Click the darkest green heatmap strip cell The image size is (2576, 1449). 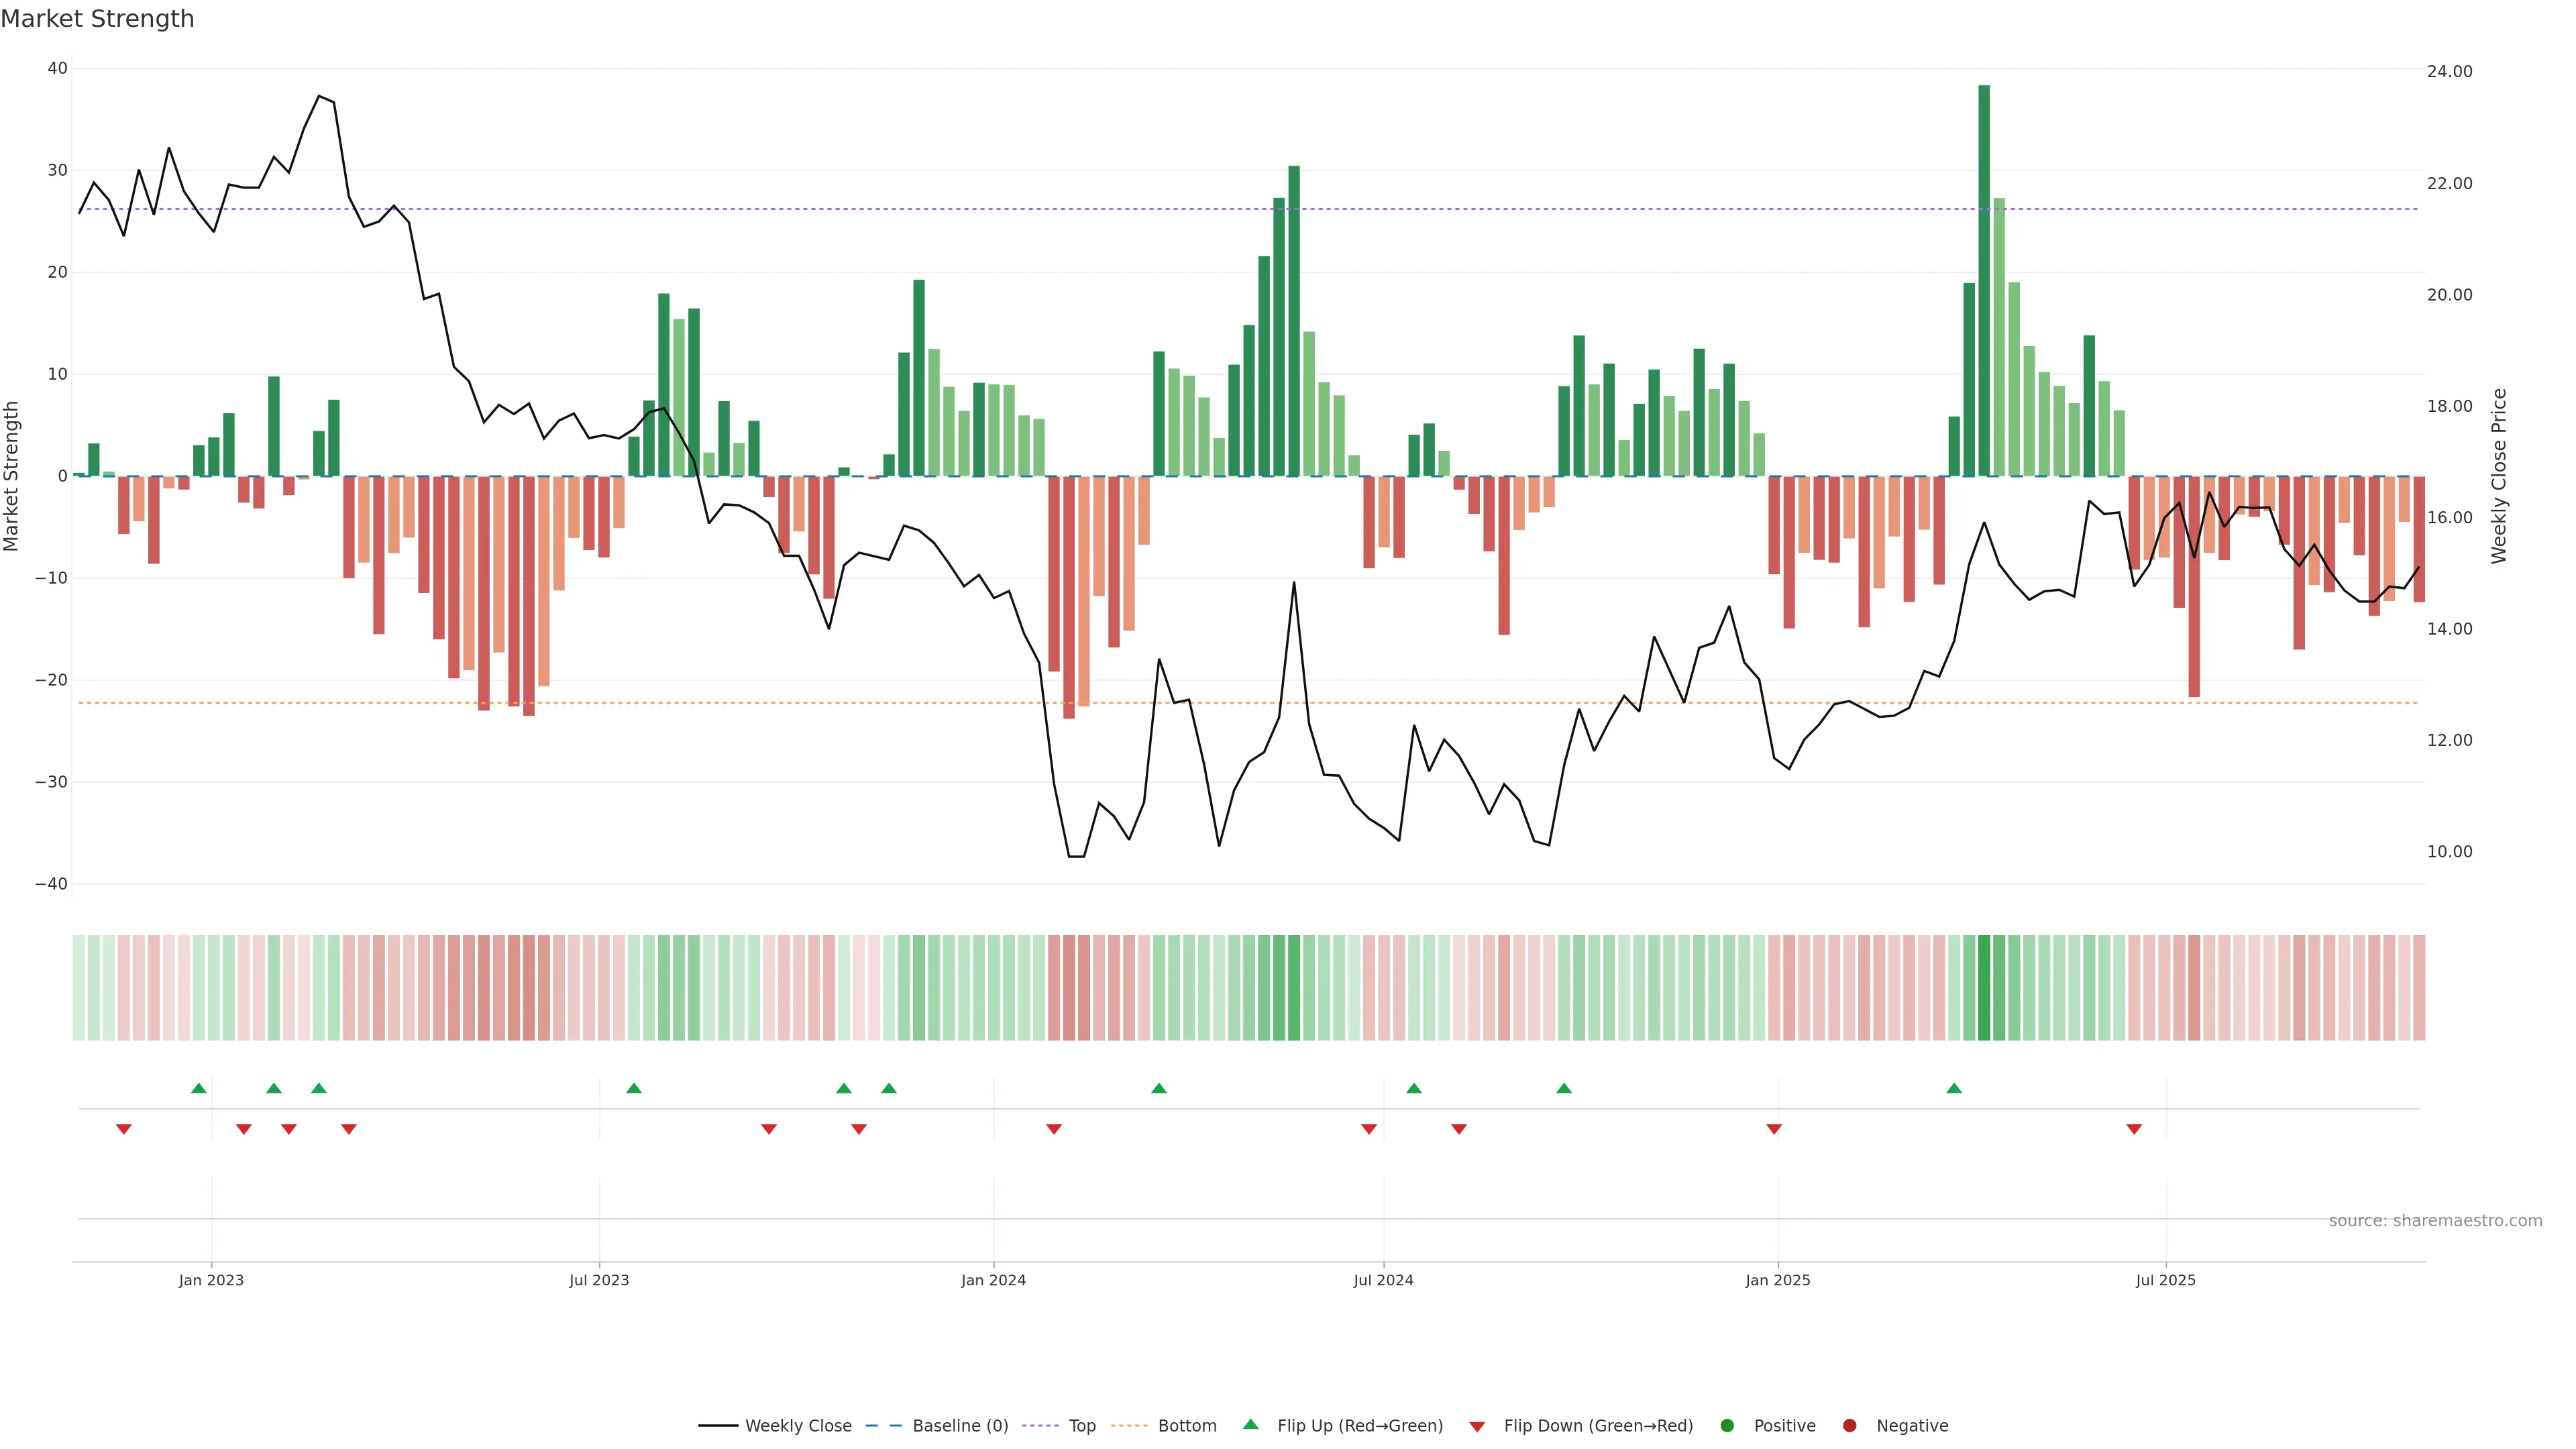coord(1984,987)
